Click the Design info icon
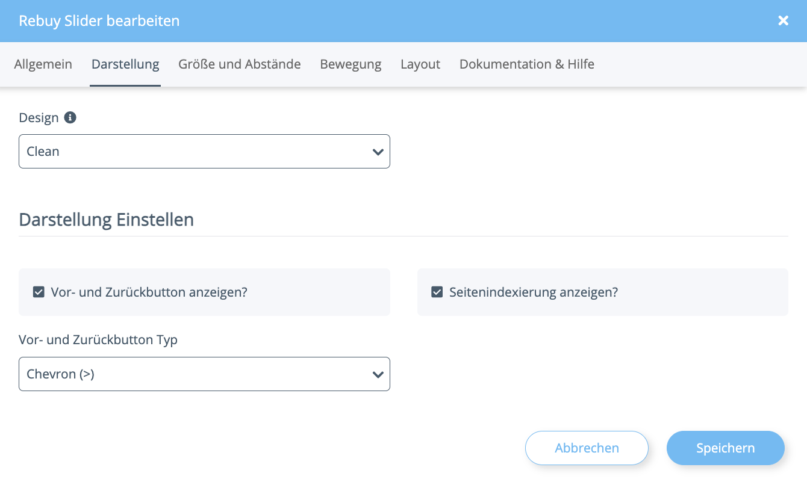This screenshot has width=807, height=485. (70, 117)
